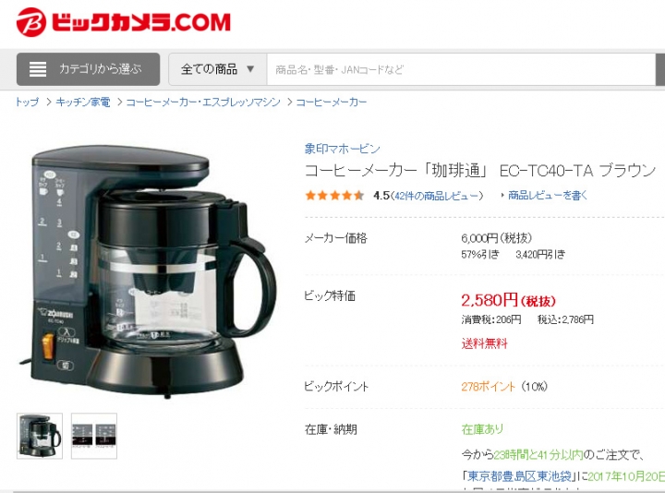The height and width of the screenshot is (493, 665).
Task: Focus the product search input field
Action: pos(461,69)
